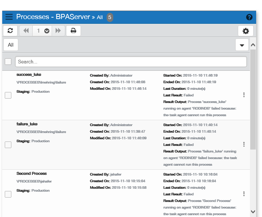Check the success_luke process checkbox
The image size is (262, 217).
(8, 95)
